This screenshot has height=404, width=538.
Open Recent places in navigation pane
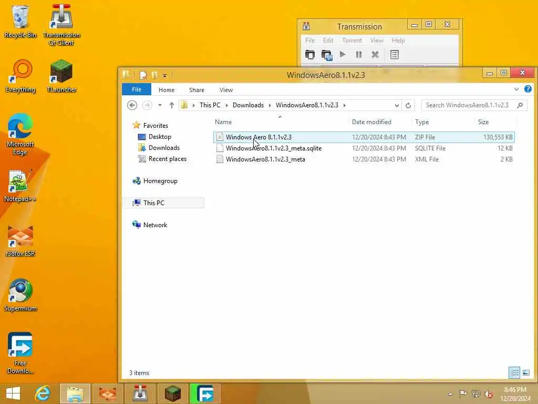168,159
